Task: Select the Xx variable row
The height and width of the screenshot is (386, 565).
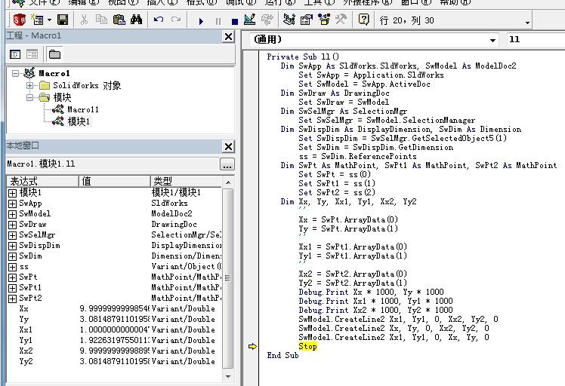Action: coord(114,308)
